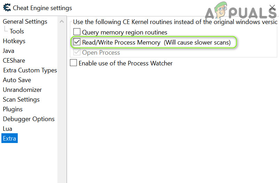Image resolution: width=279 pixels, height=183 pixels.
Task: Enable use of the Process Watcher
Action: pyautogui.click(x=73, y=63)
